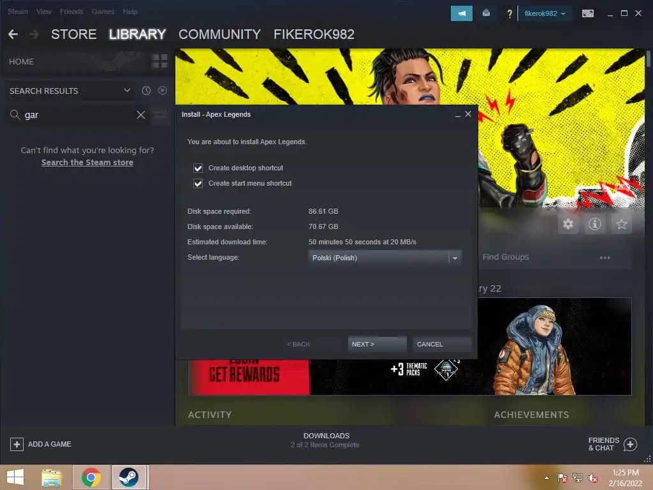Screen dimensions: 653x490
Task: Click the ACTIVITY section heading
Action: point(210,415)
